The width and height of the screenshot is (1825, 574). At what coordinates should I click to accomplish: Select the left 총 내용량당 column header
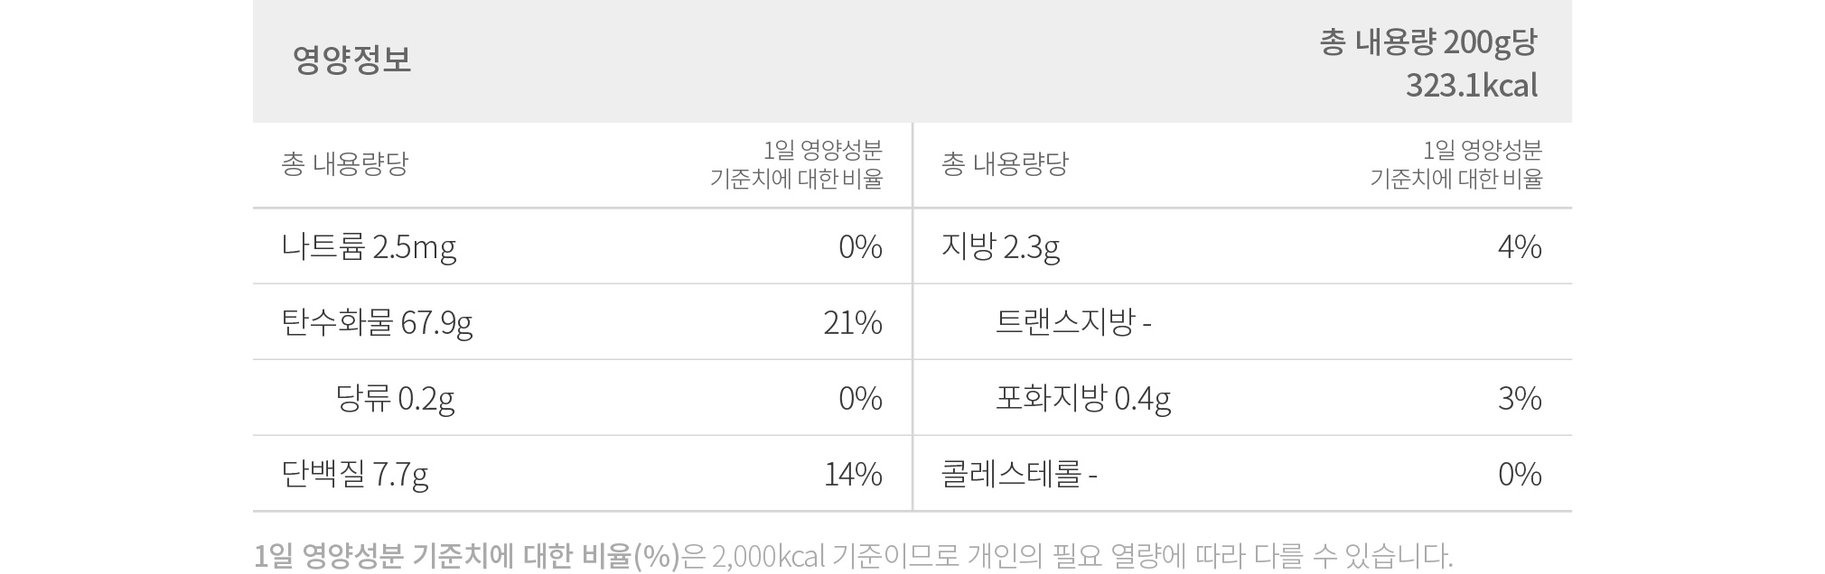coord(345,164)
